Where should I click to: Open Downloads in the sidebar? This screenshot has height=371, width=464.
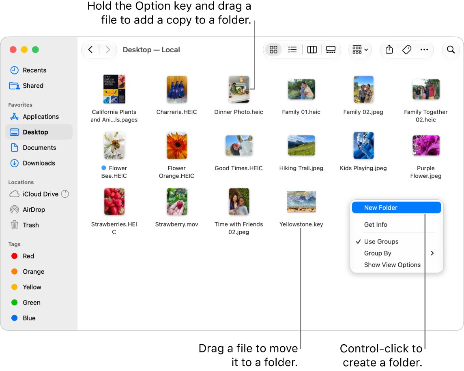click(x=39, y=163)
